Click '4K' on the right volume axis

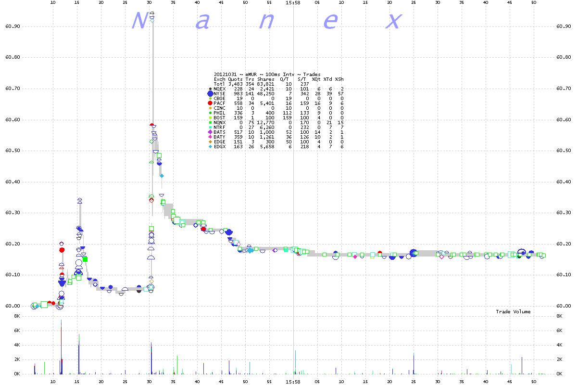click(x=559, y=345)
